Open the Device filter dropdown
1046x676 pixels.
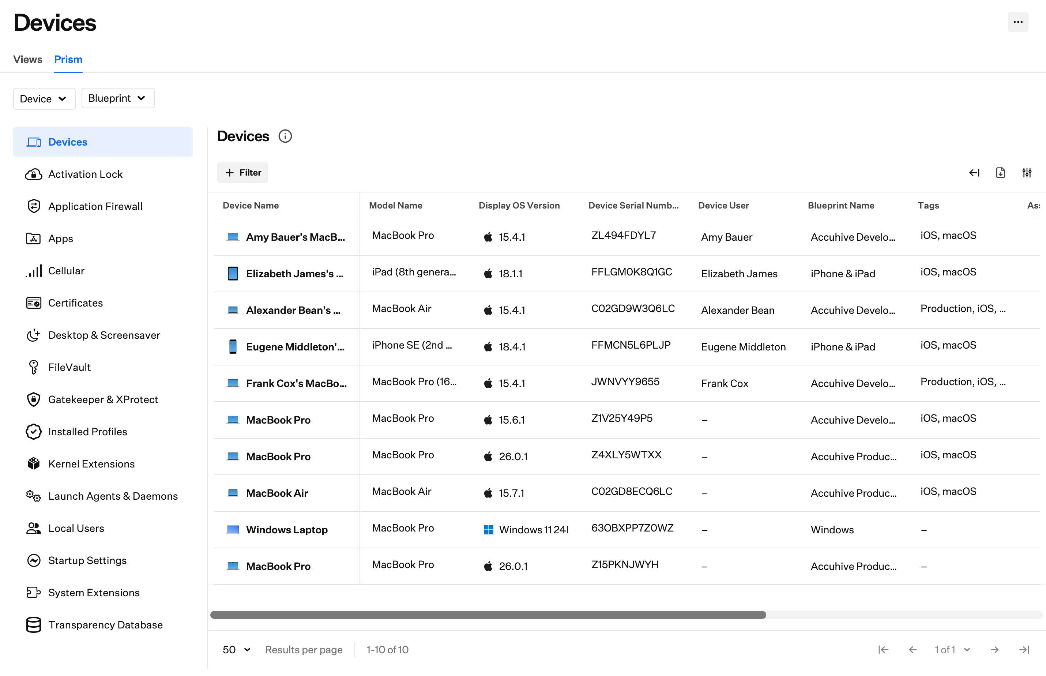tap(44, 99)
